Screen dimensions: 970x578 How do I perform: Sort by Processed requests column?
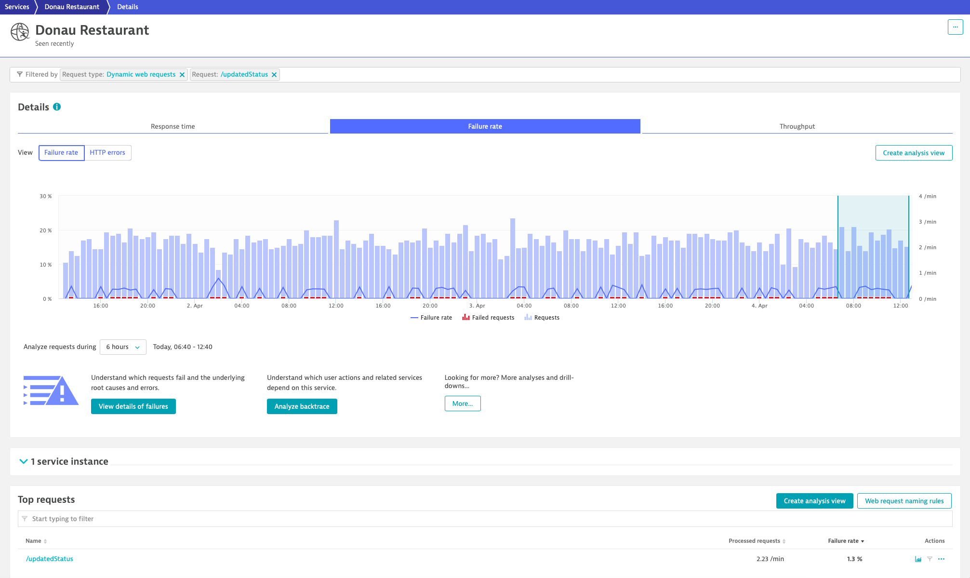[757, 541]
